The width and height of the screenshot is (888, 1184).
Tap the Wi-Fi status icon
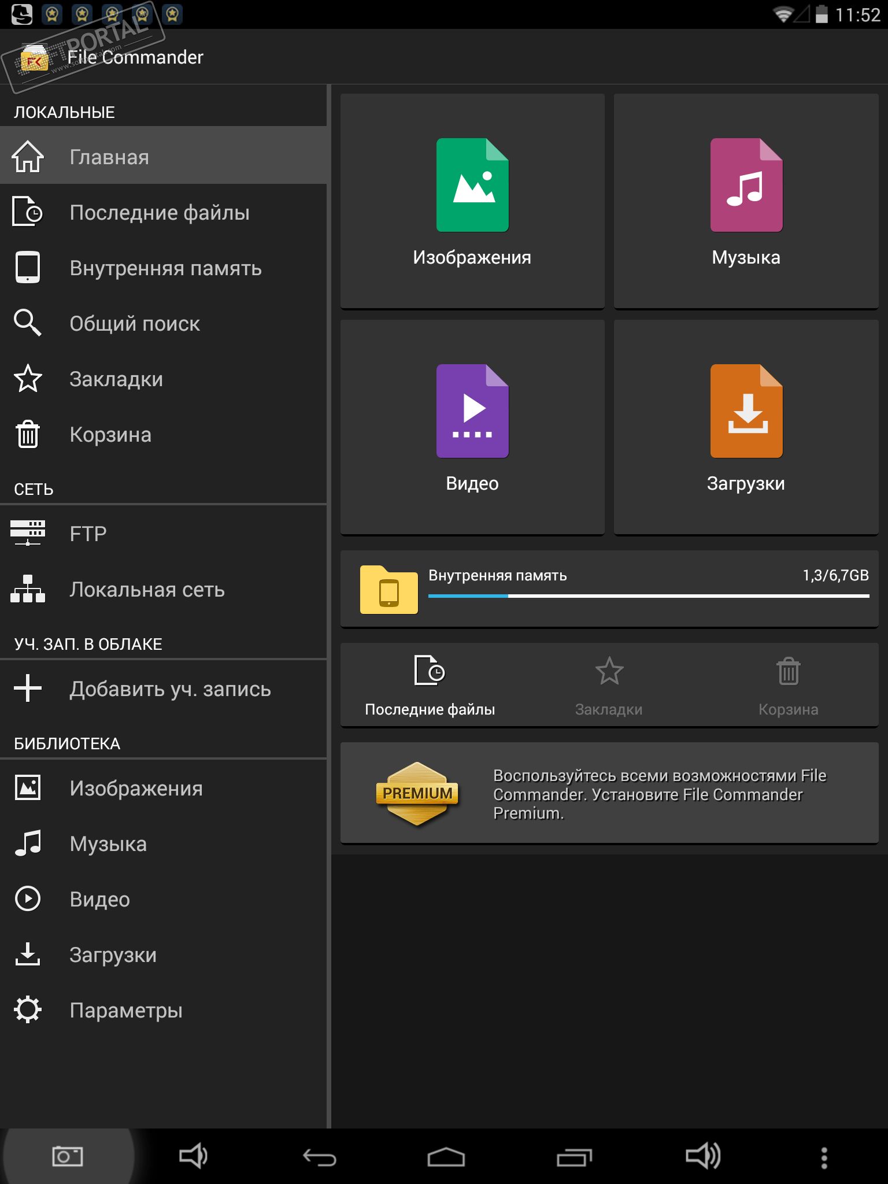783,14
